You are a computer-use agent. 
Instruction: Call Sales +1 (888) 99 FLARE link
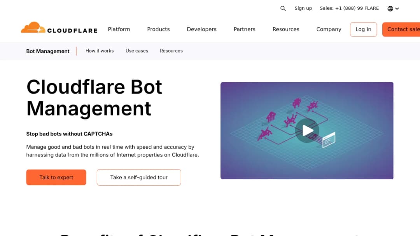(349, 8)
